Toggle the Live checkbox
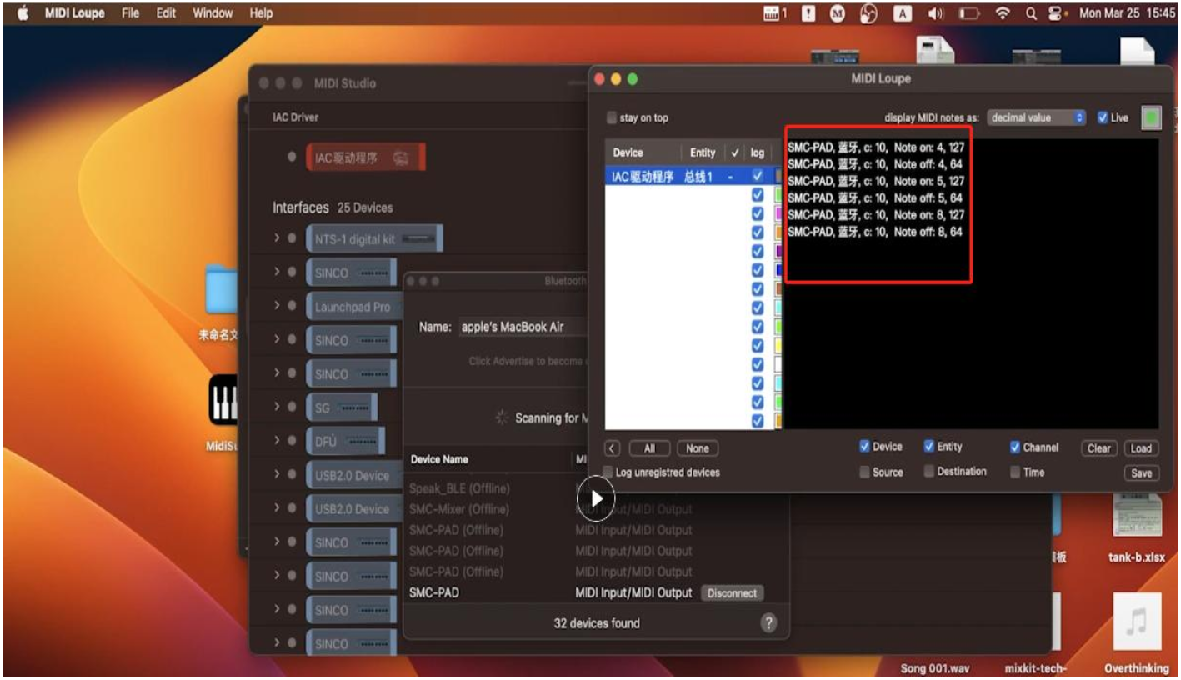This screenshot has width=1181, height=680. (x=1103, y=118)
